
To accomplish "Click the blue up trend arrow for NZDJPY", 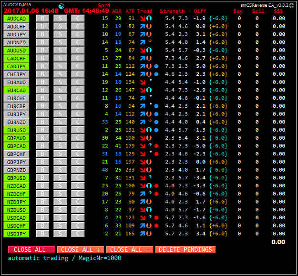I will click(x=143, y=202).
